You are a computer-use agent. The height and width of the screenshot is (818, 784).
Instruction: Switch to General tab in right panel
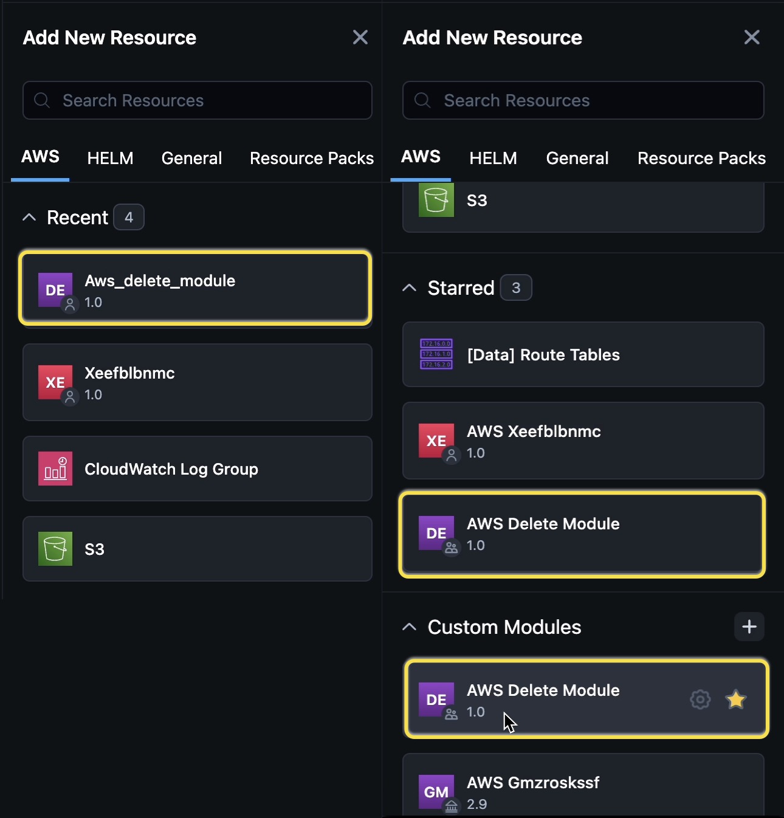pyautogui.click(x=577, y=158)
